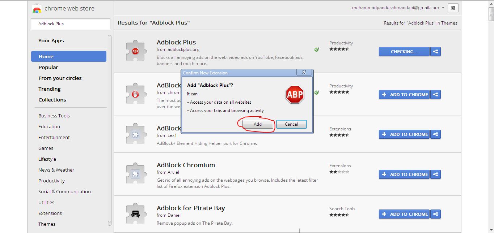Open account settings via the gear icon
This screenshot has height=233, width=494.
pos(453,8)
